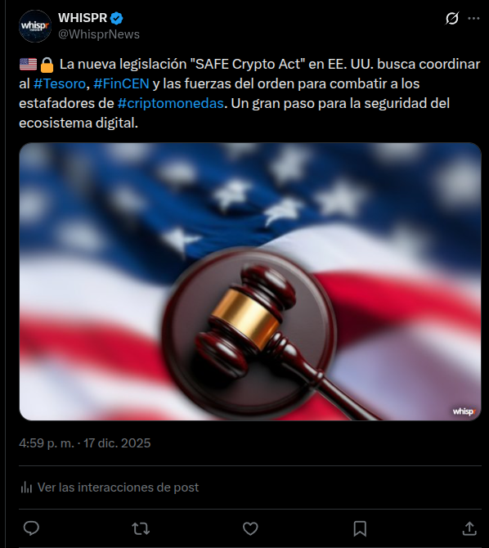489x548 pixels.
Task: Click the blue verified badge
Action: pos(116,18)
